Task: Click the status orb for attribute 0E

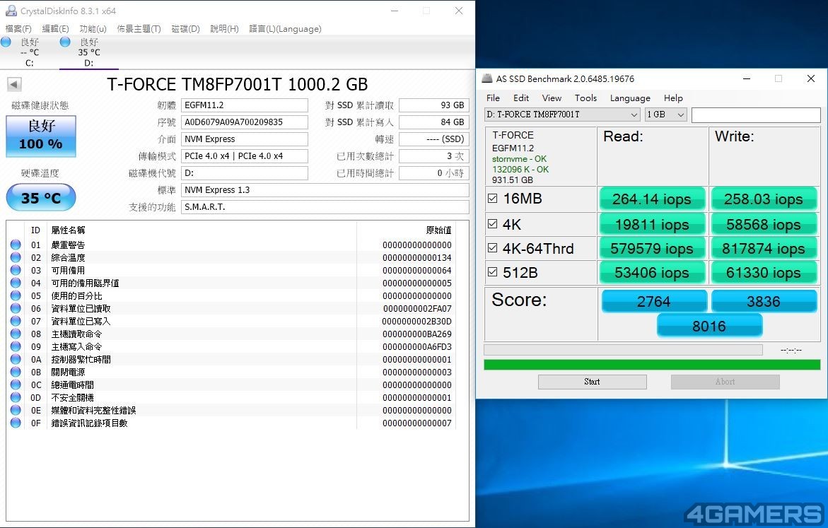Action: coord(16,410)
